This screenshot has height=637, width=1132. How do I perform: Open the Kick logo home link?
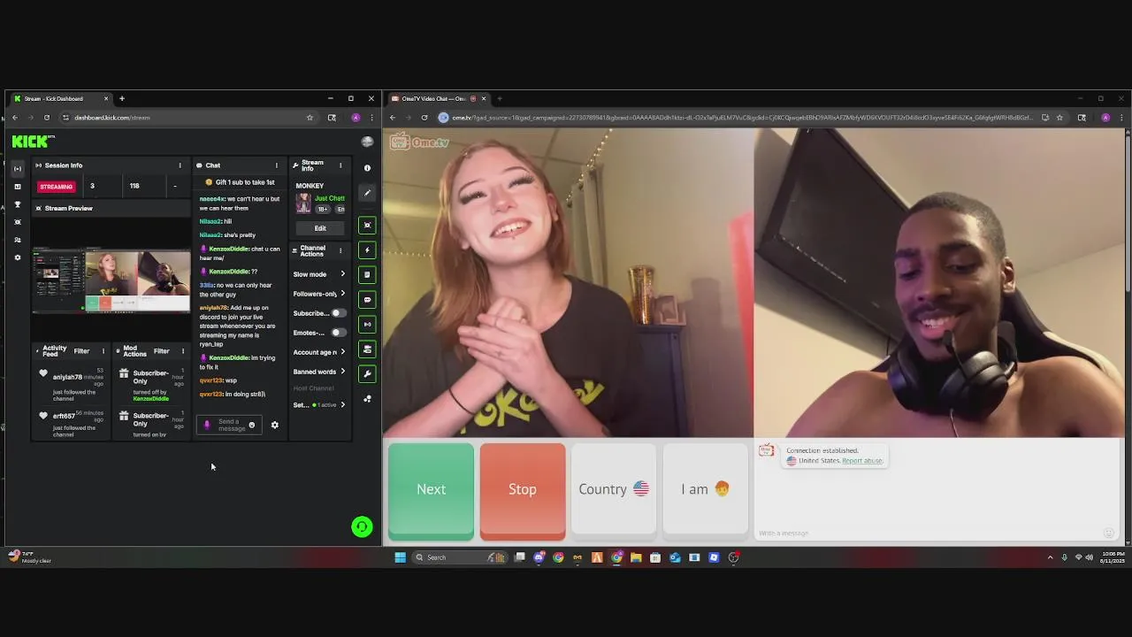(34, 142)
